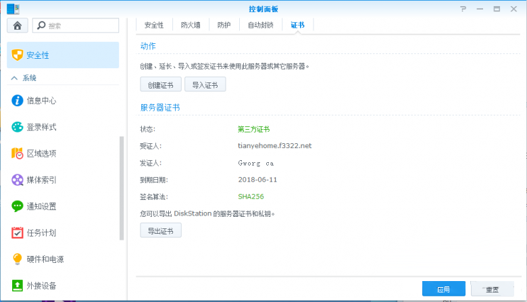
Task: Click the Gworg ca issuer value
Action: click(256, 163)
